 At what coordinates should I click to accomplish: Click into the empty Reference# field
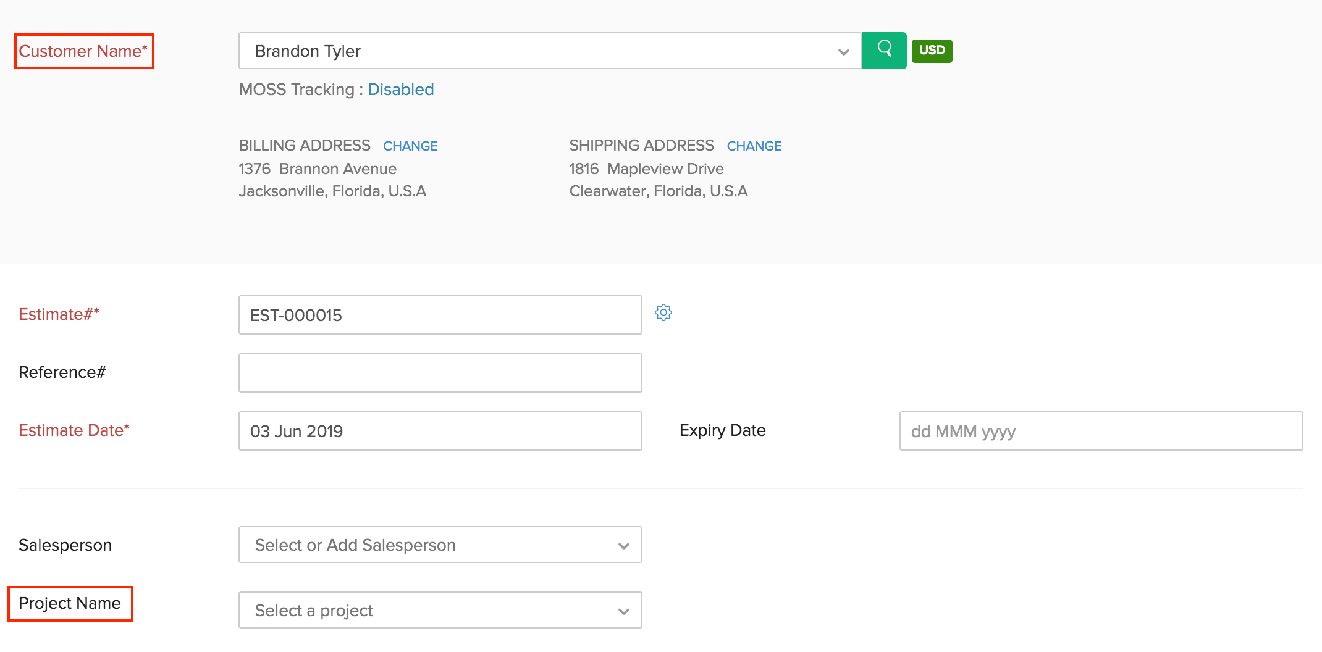[x=440, y=373]
